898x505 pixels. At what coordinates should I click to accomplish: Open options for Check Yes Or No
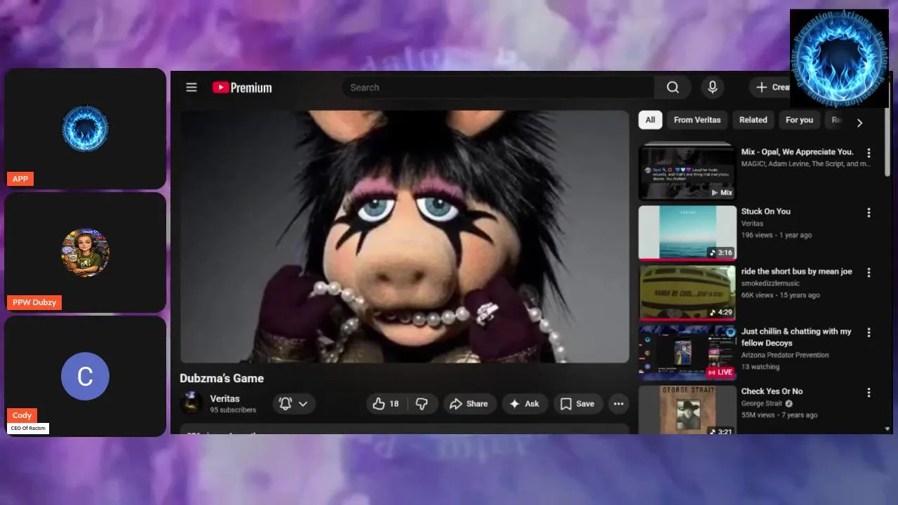click(869, 393)
